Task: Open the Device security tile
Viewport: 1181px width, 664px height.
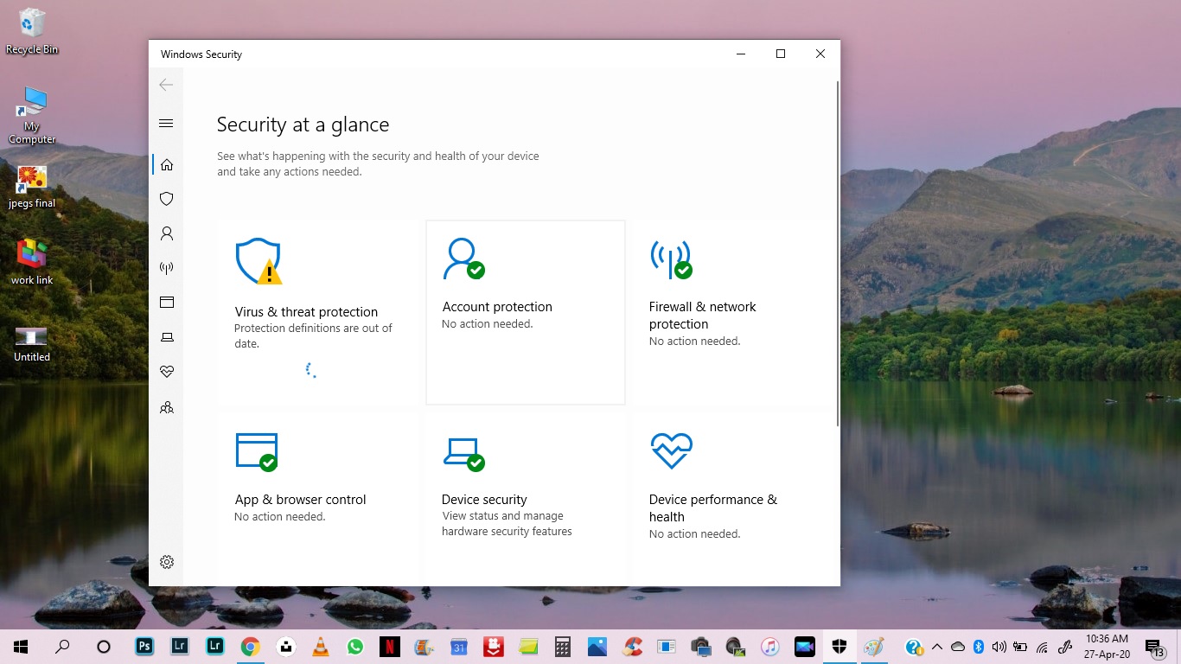Action: (526, 499)
